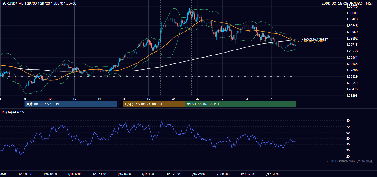Click hour label 14 under the price chart
Screen dimensions: 377x177
99,99
